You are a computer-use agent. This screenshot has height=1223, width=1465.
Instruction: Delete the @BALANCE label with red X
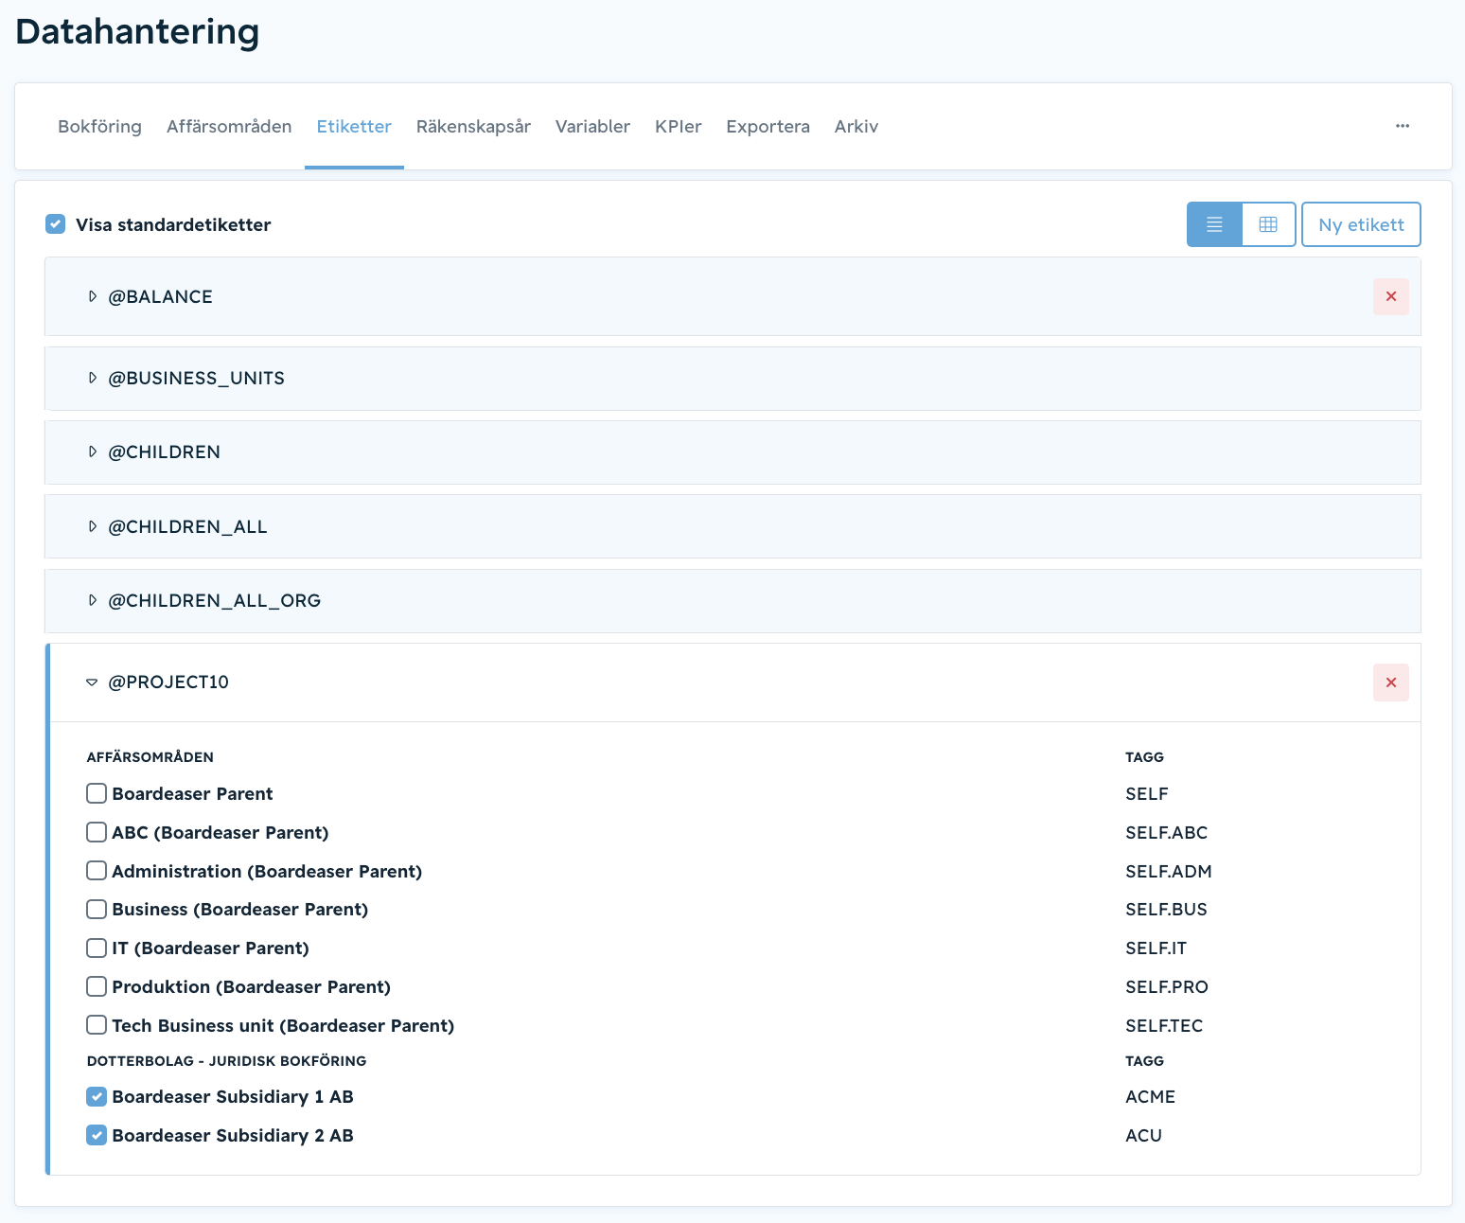click(1391, 296)
